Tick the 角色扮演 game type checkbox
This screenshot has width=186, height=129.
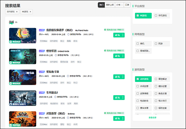point(156,94)
